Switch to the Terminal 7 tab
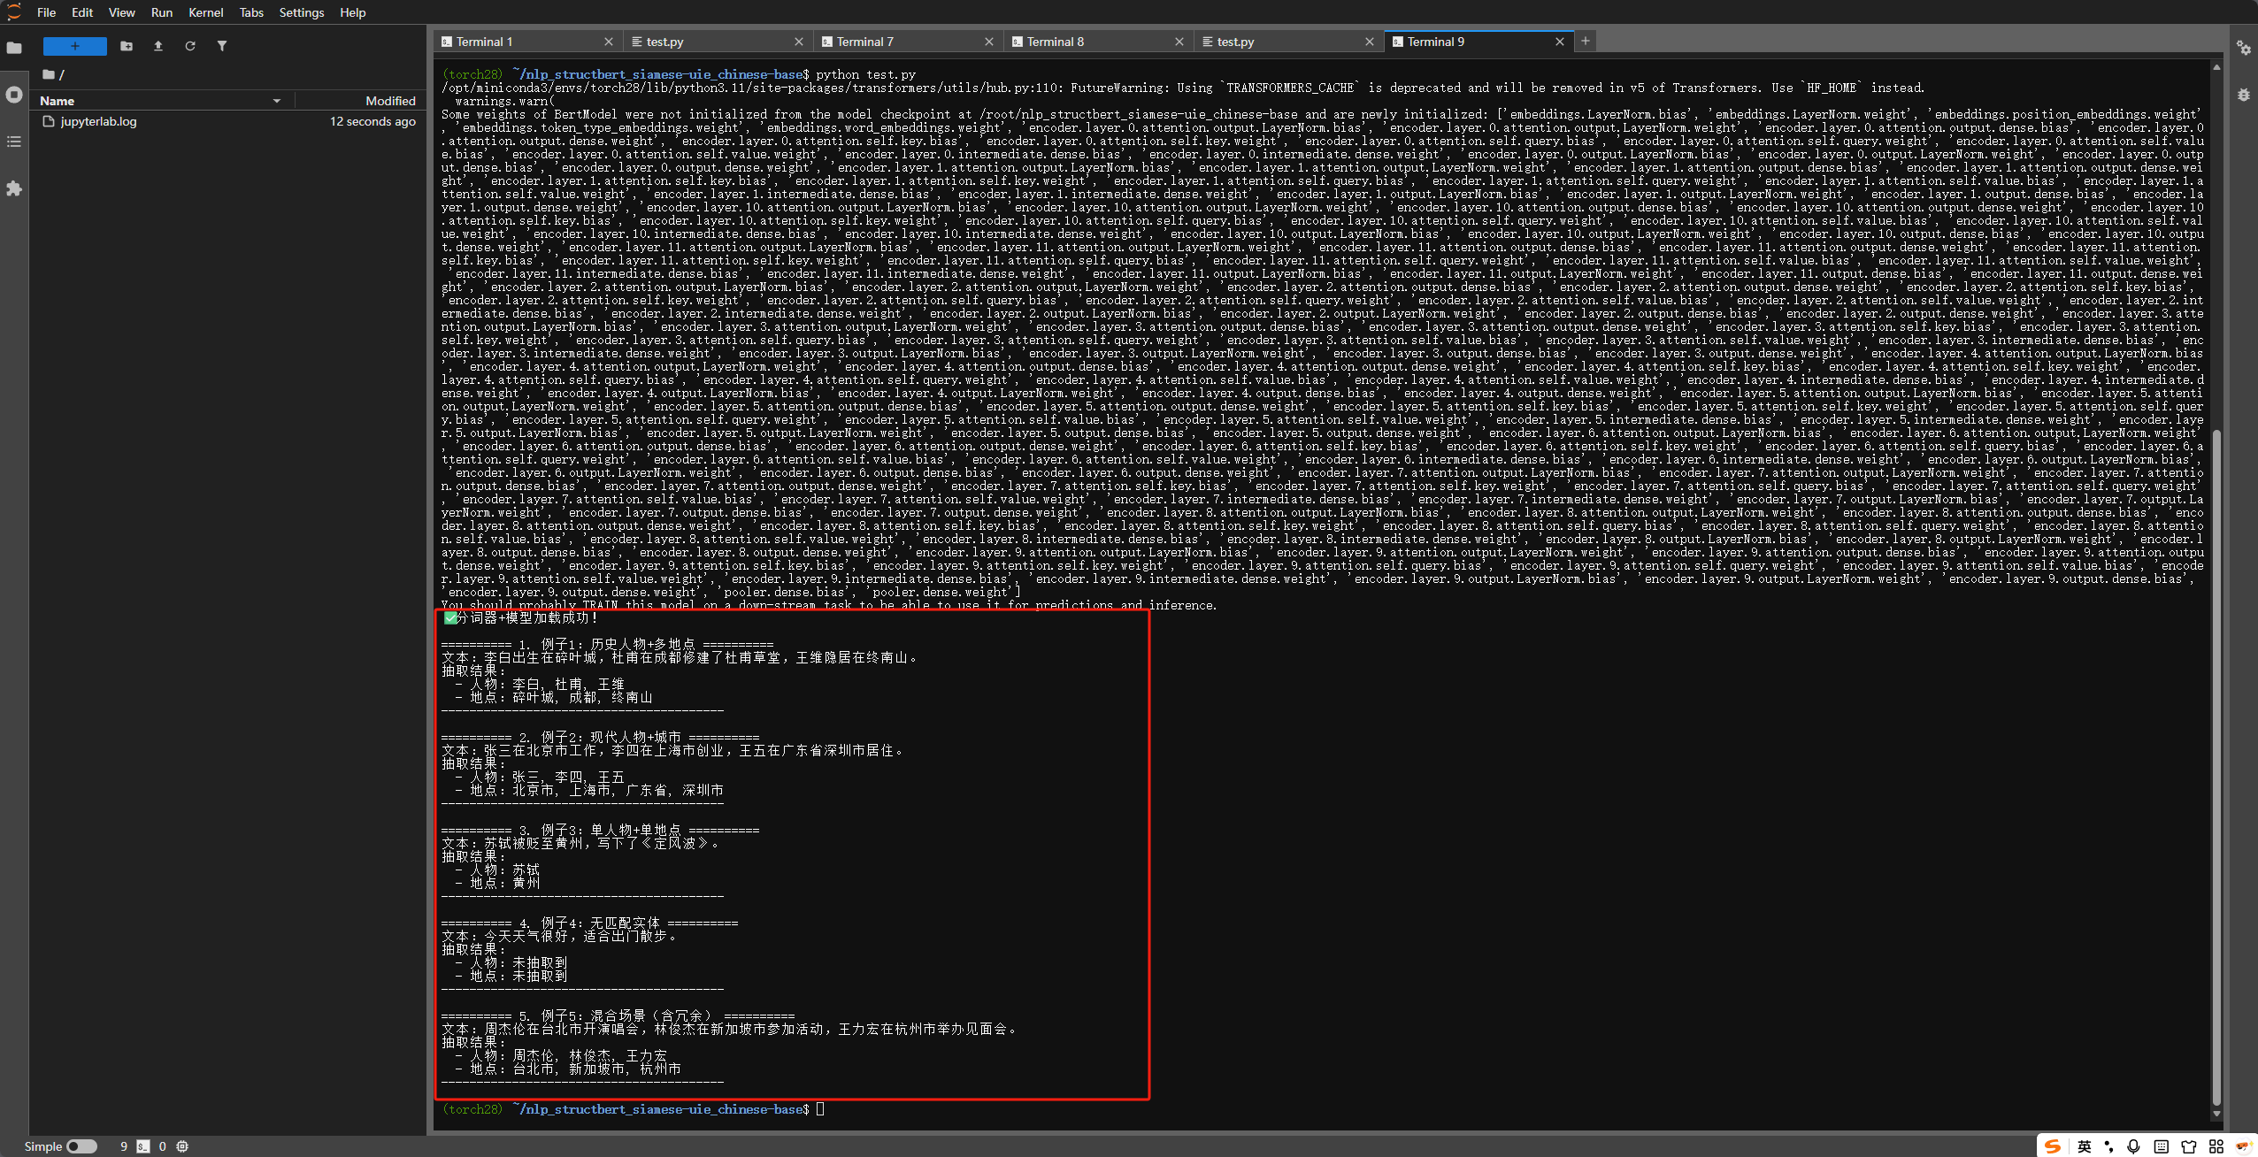This screenshot has height=1157, width=2258. tap(909, 42)
